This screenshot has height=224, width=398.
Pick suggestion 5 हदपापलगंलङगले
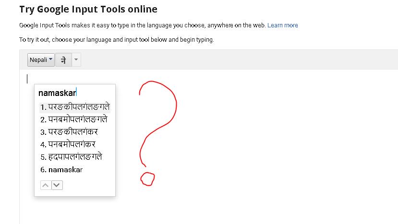point(71,157)
